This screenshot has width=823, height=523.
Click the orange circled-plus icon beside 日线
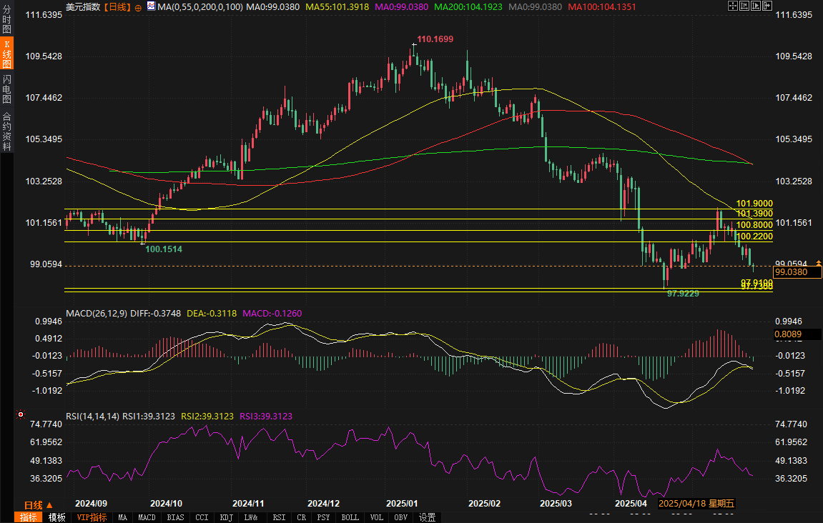(x=138, y=7)
